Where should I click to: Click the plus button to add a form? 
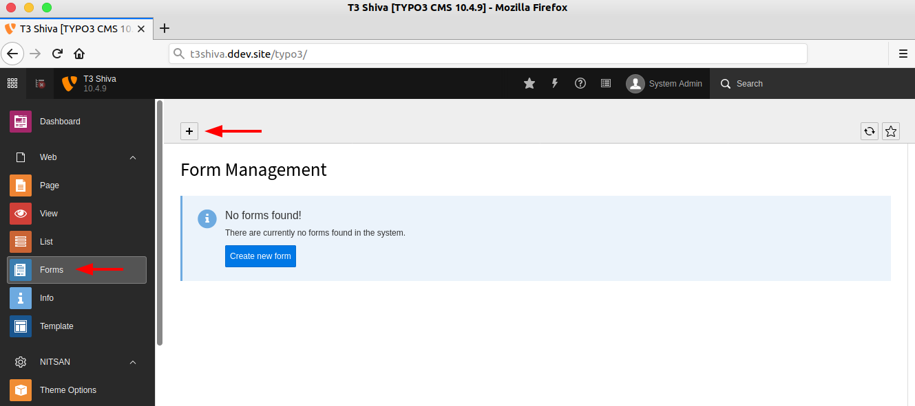pos(189,131)
